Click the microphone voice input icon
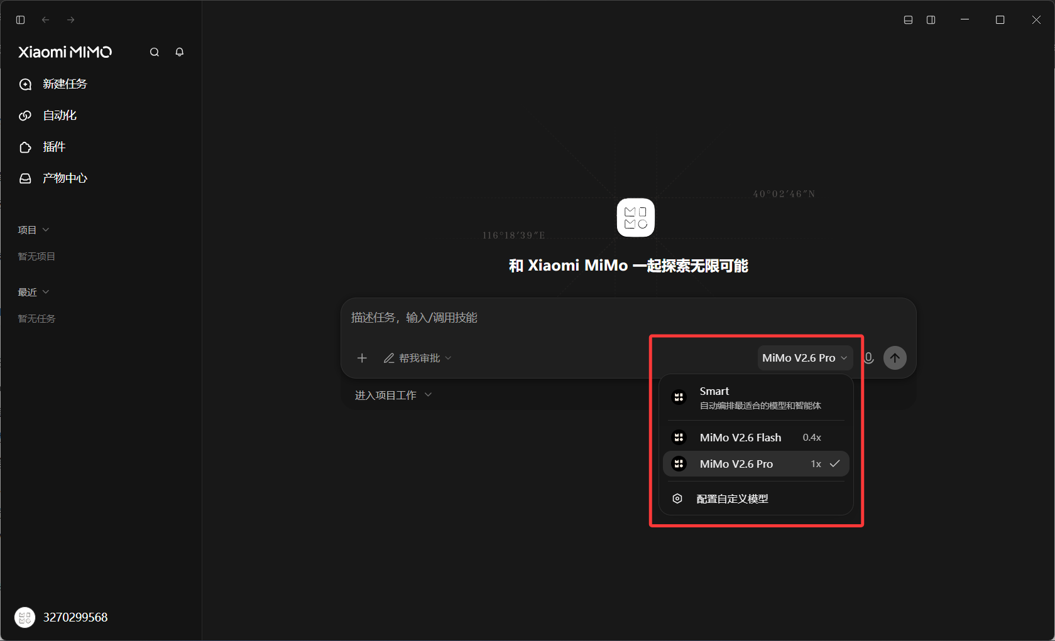1055x641 pixels. click(869, 358)
